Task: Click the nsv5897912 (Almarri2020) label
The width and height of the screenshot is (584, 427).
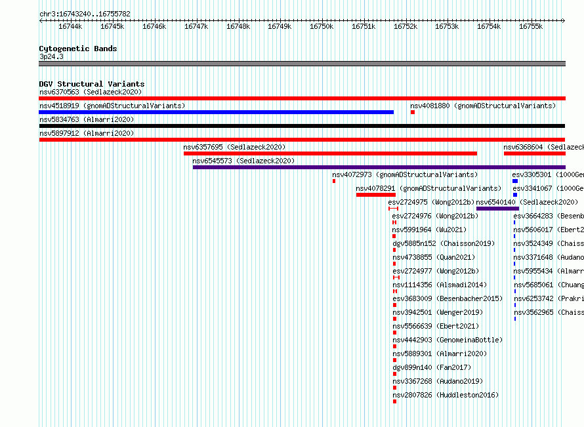Action: (87, 133)
